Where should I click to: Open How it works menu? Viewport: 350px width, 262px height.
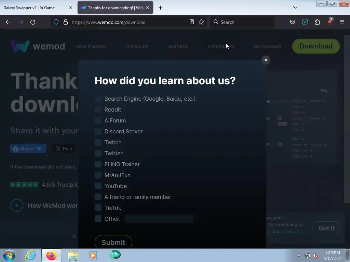pos(91,46)
